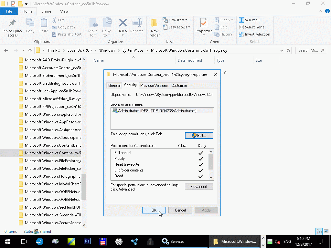Open the Previous Versions tab
This screenshot has height=248, width=331.
[x=154, y=85]
